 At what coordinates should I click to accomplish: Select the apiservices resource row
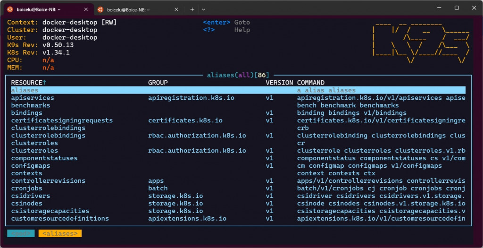238,98
